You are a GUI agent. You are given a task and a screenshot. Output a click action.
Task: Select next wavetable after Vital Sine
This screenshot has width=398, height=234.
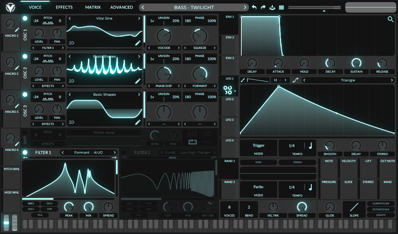[139, 18]
